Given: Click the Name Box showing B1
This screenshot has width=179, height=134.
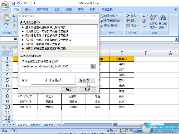Looking at the screenshot, I should pos(9,39).
